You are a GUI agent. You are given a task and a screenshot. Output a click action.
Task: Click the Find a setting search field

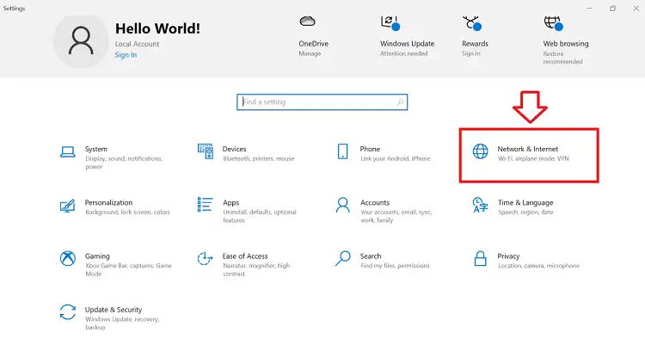[322, 102]
